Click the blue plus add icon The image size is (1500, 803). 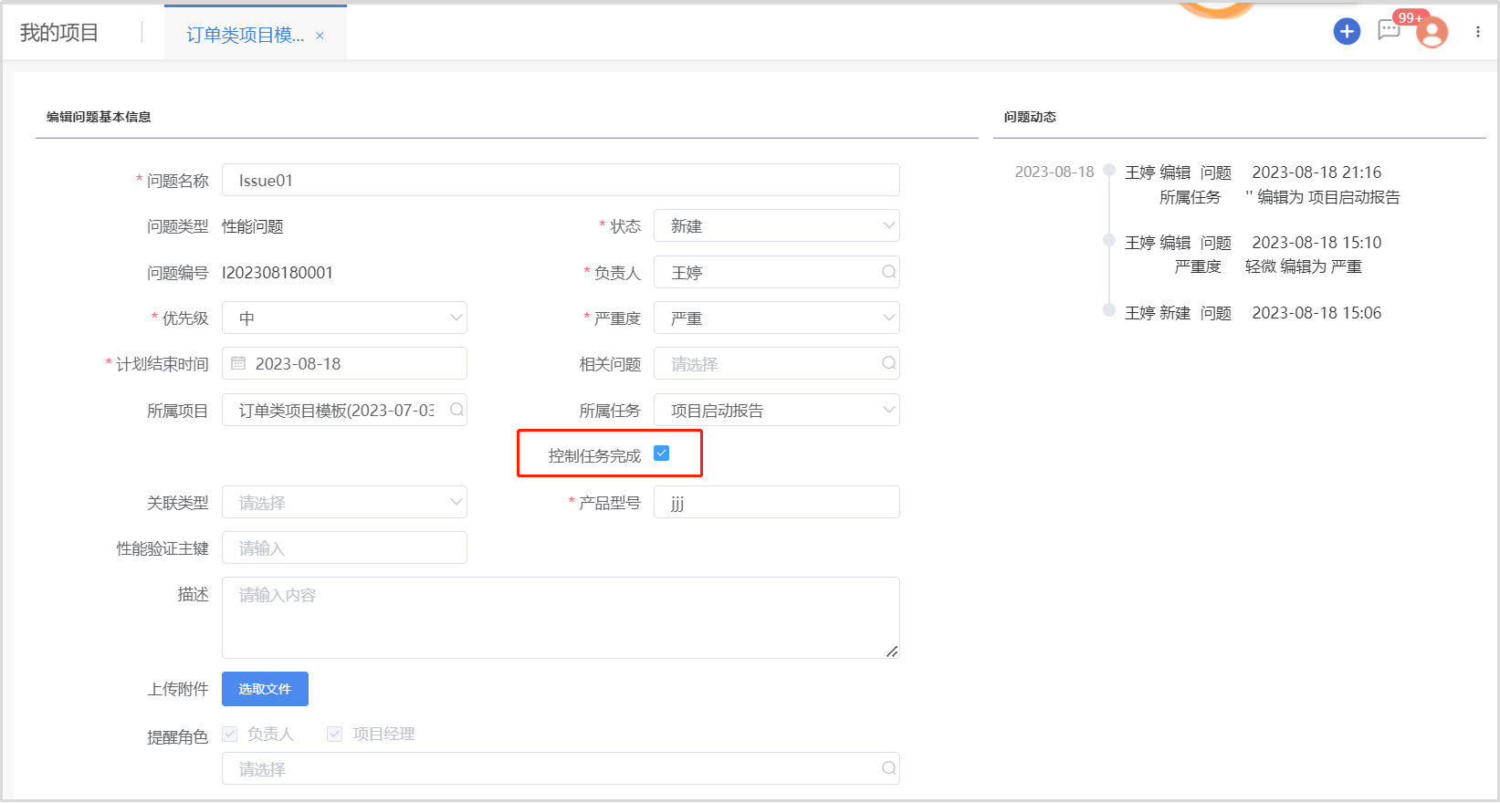coord(1347,32)
